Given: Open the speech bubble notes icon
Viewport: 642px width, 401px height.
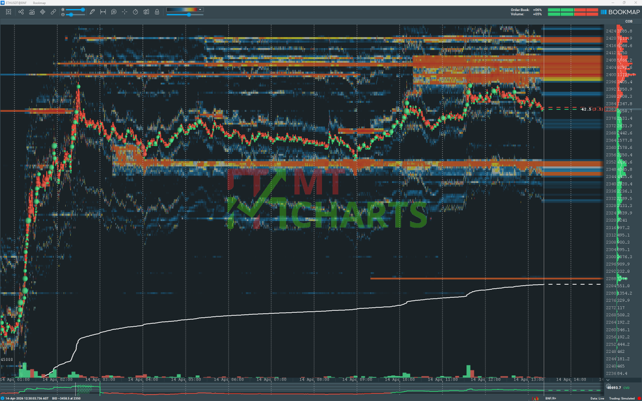Looking at the screenshot, I should [113, 12].
